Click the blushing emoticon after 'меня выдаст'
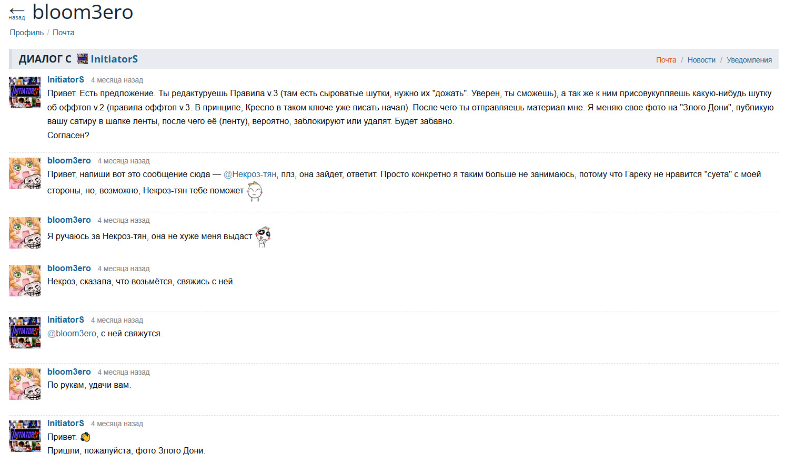This screenshot has width=785, height=464. point(263,236)
